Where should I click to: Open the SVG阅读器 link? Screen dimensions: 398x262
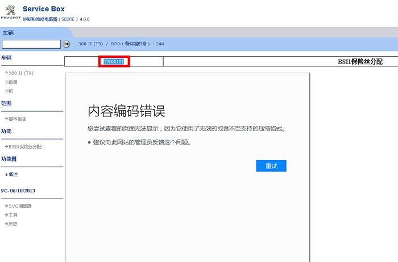pyautogui.click(x=20, y=206)
